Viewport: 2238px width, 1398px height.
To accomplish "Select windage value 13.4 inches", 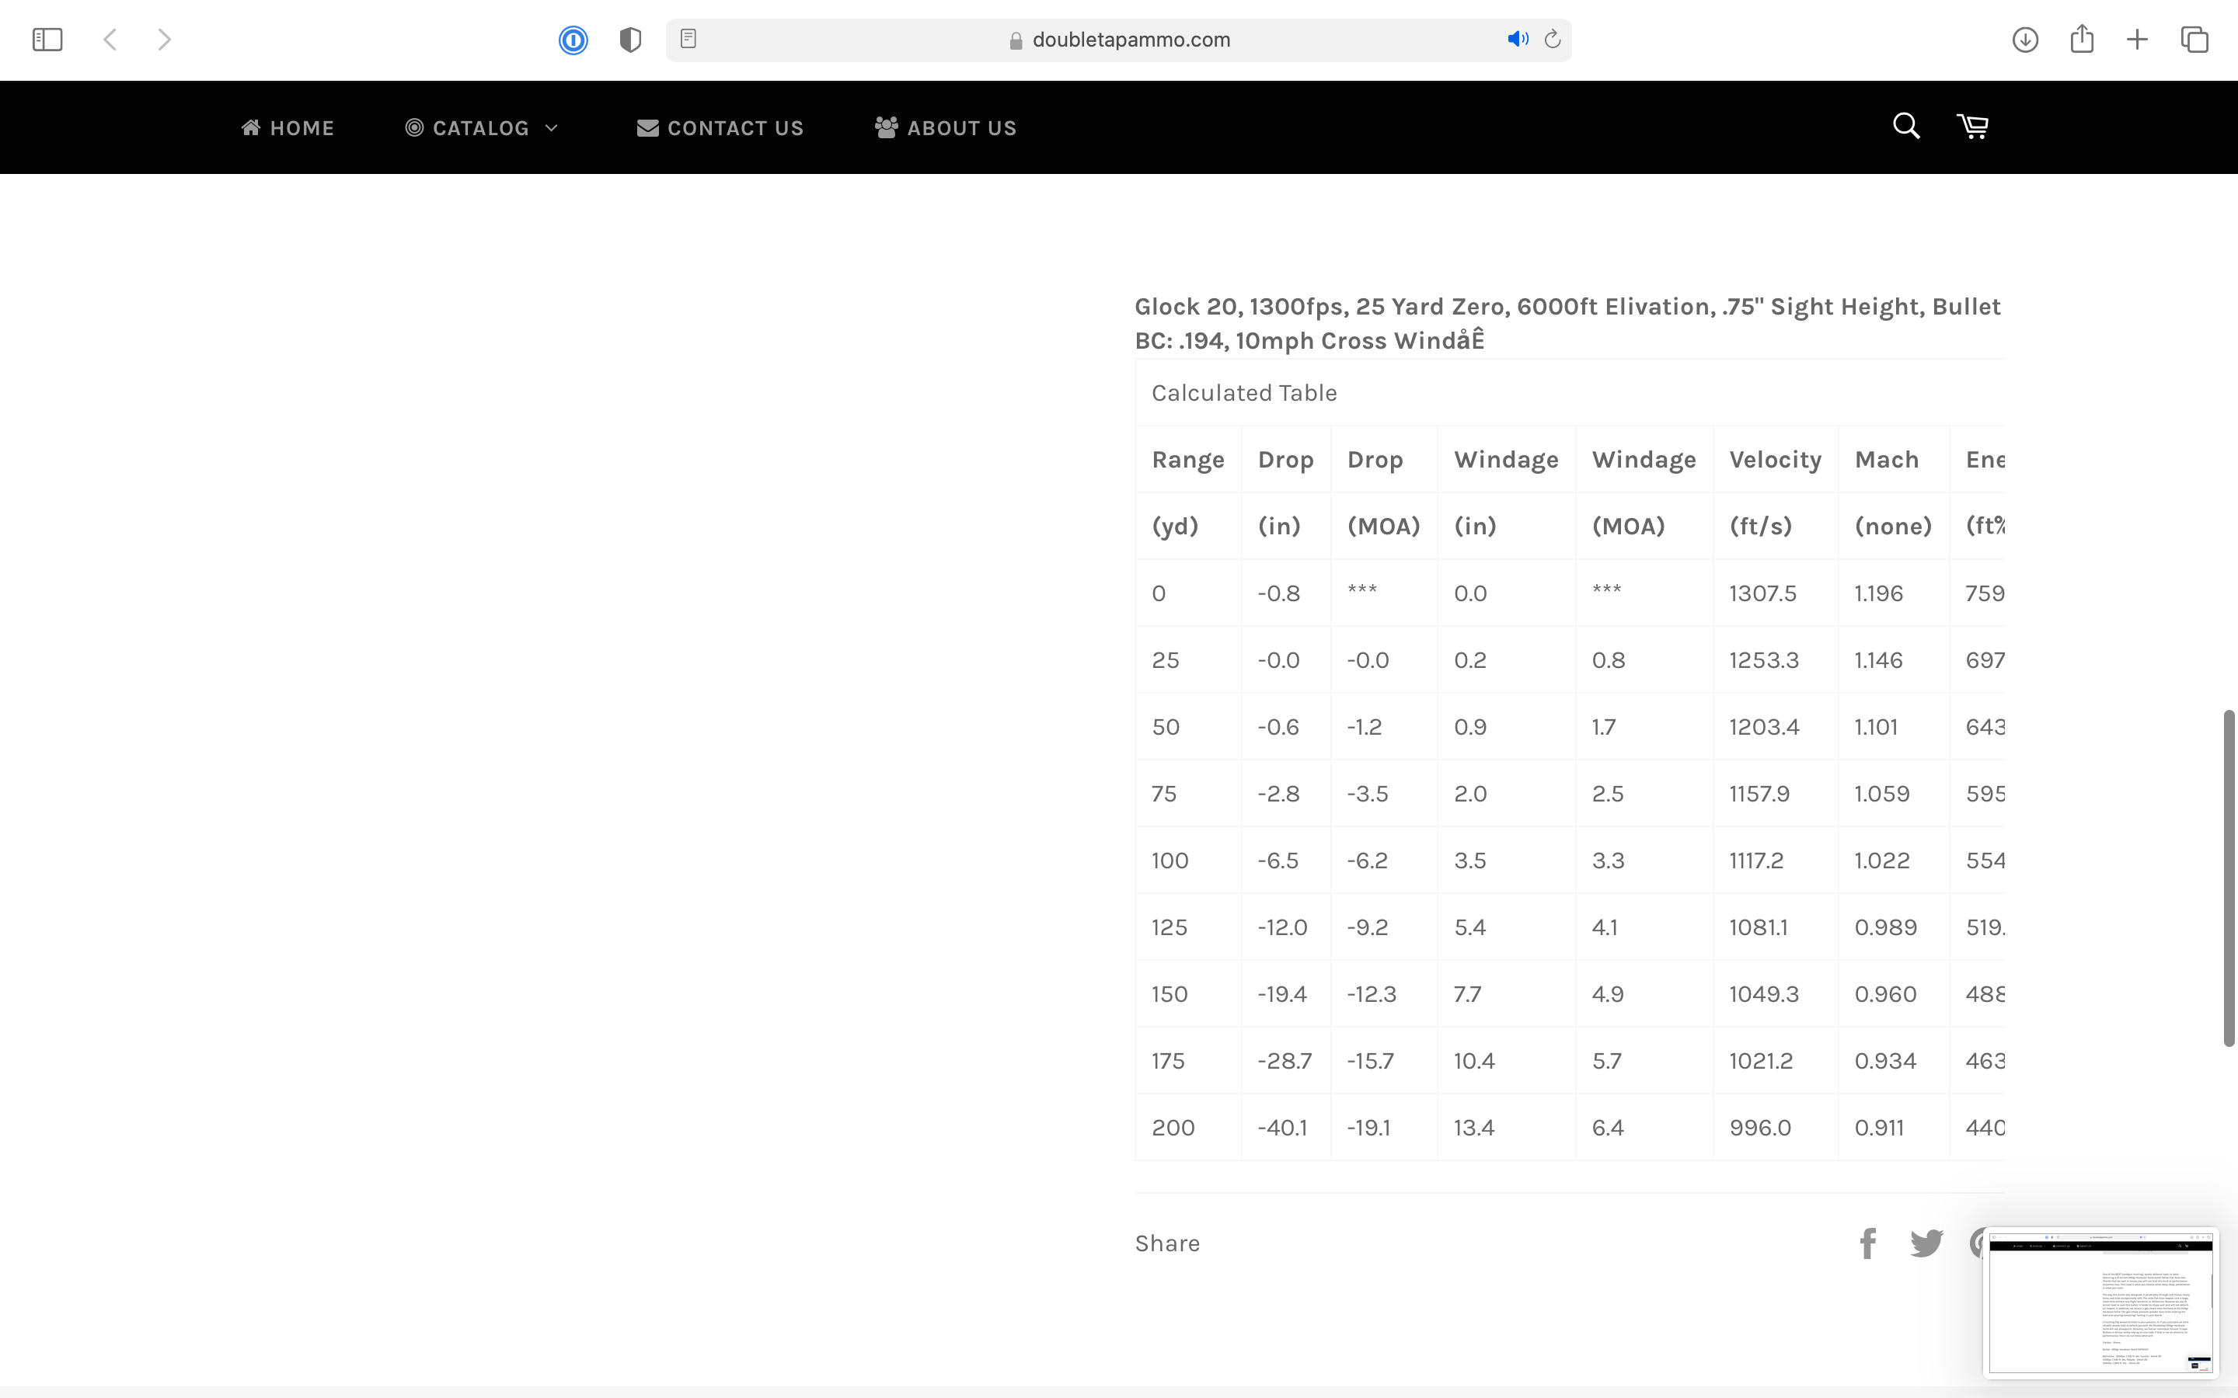I will (x=1474, y=1128).
